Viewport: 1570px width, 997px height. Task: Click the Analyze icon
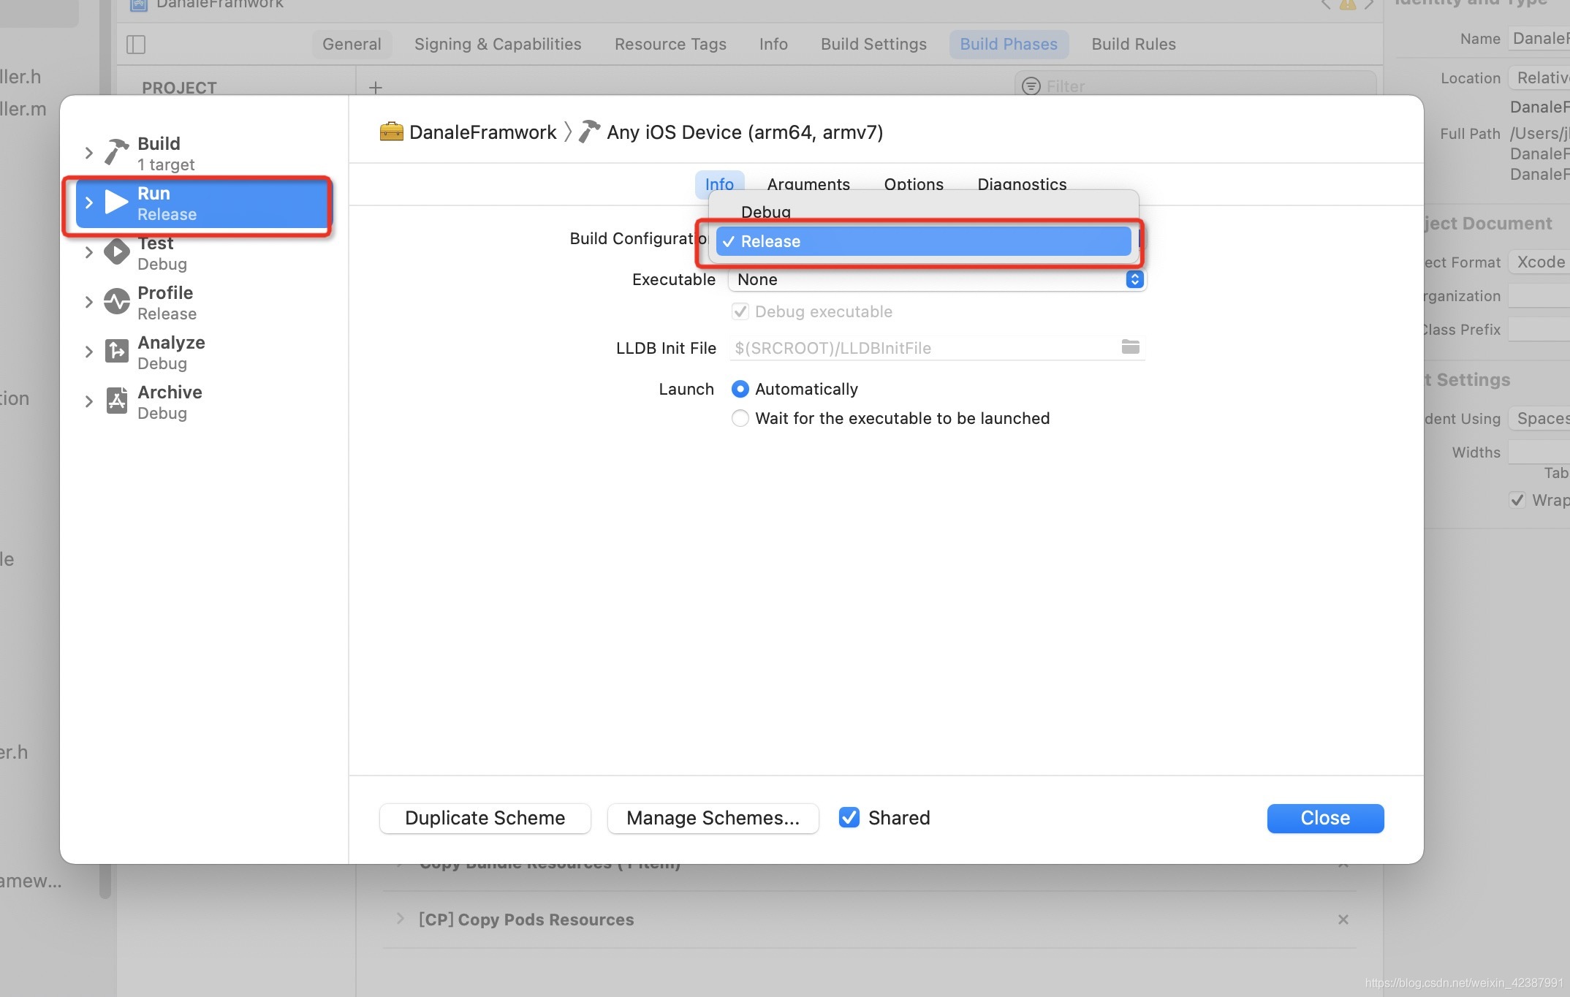(x=116, y=351)
